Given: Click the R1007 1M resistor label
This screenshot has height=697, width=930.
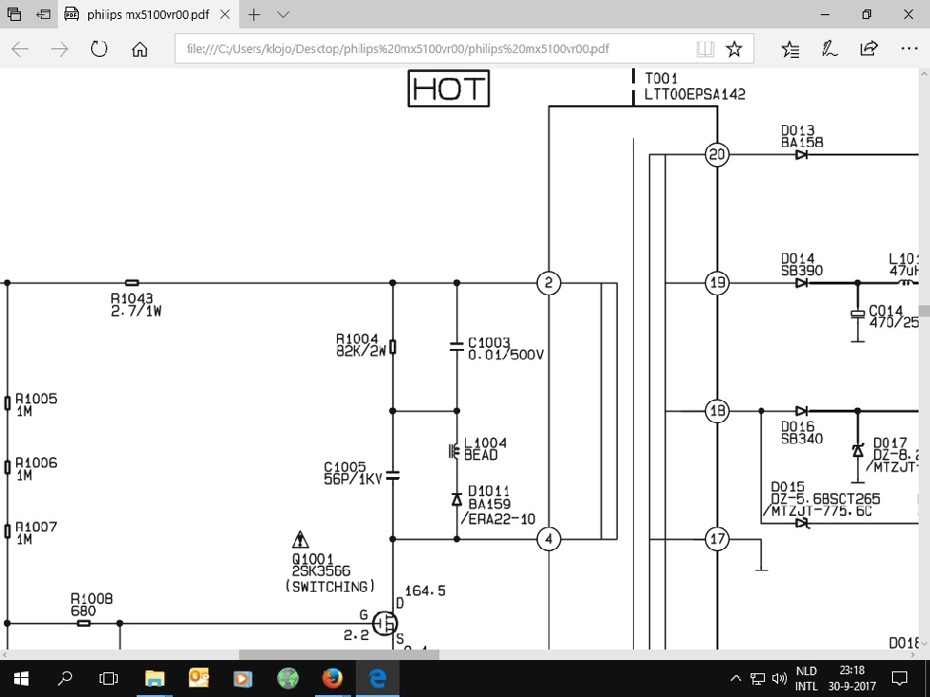Looking at the screenshot, I should [36, 533].
